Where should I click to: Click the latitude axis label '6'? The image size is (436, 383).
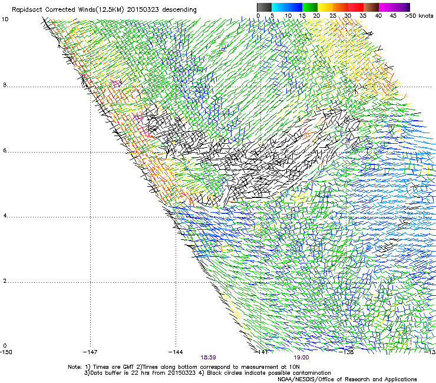click(5, 150)
